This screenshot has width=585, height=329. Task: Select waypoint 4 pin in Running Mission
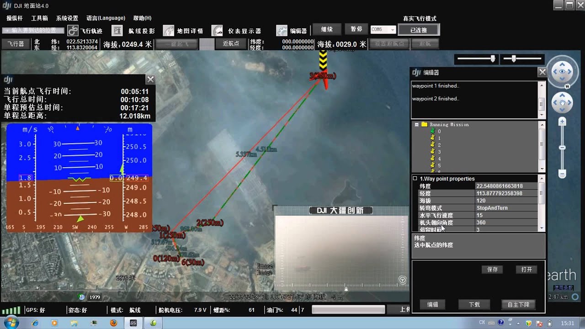pos(432,159)
